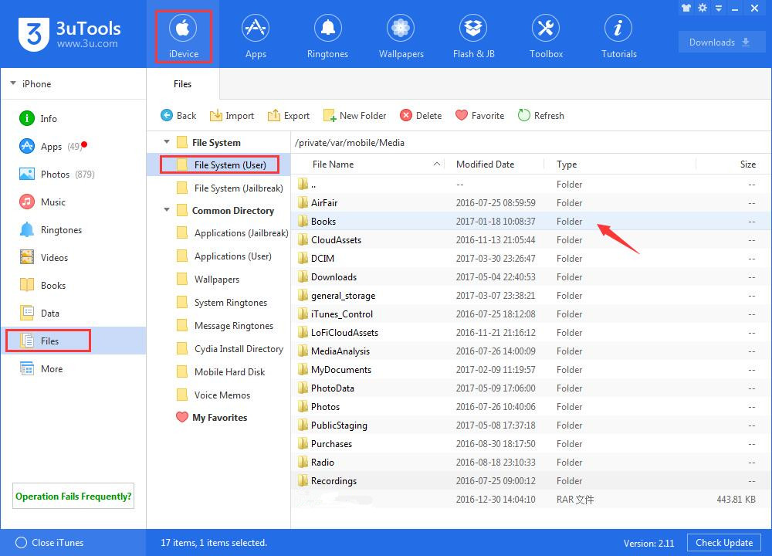Open System Ringtones directory
The width and height of the screenshot is (772, 556).
tap(222, 303)
